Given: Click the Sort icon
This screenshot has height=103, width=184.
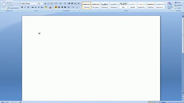Looking at the screenshot, I should click(x=75, y=4).
